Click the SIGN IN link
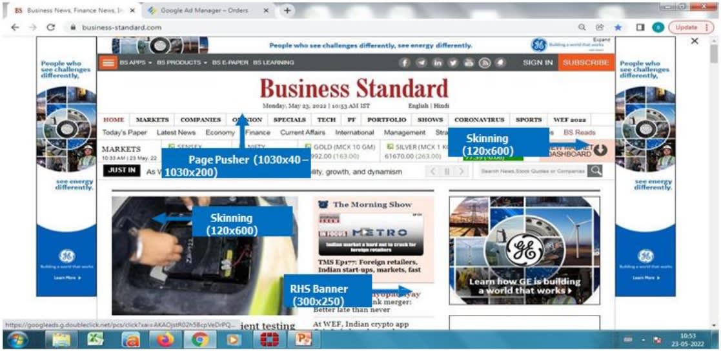This screenshot has width=721, height=351. click(538, 63)
